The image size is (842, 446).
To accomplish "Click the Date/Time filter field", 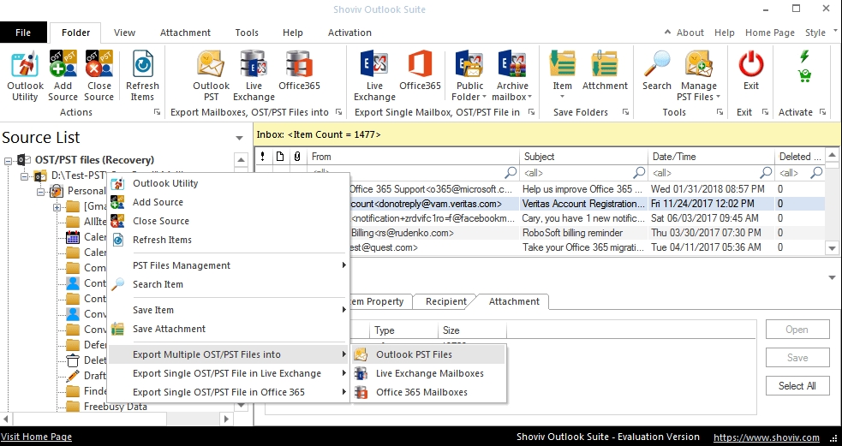I will click(712, 173).
